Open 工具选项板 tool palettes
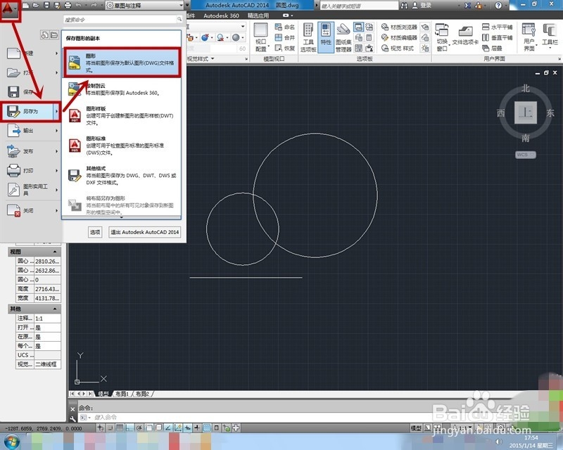This screenshot has width=563, height=450. coord(308,37)
